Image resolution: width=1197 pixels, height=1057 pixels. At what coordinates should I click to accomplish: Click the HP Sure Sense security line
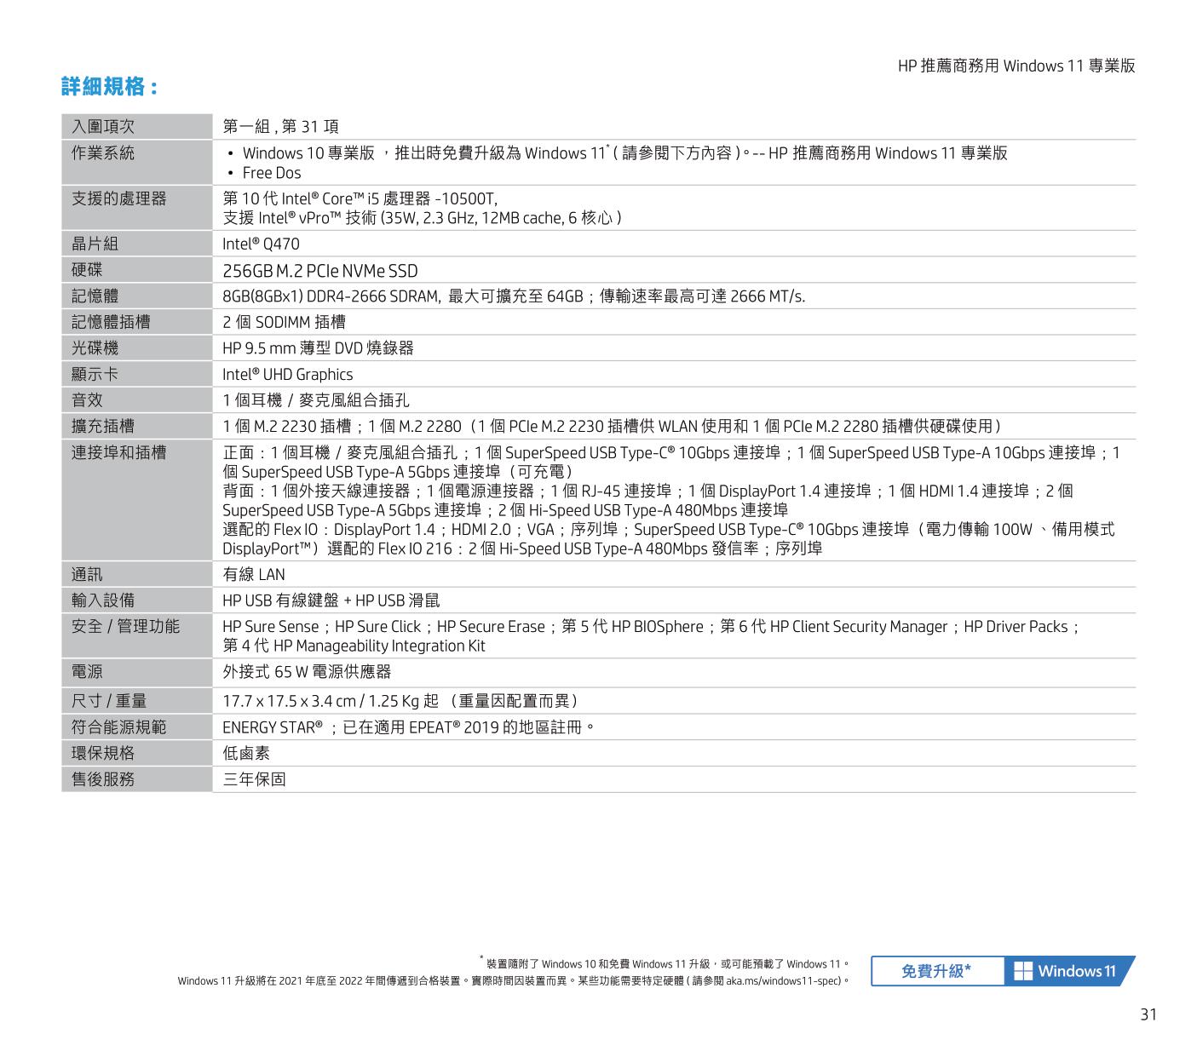click(652, 627)
